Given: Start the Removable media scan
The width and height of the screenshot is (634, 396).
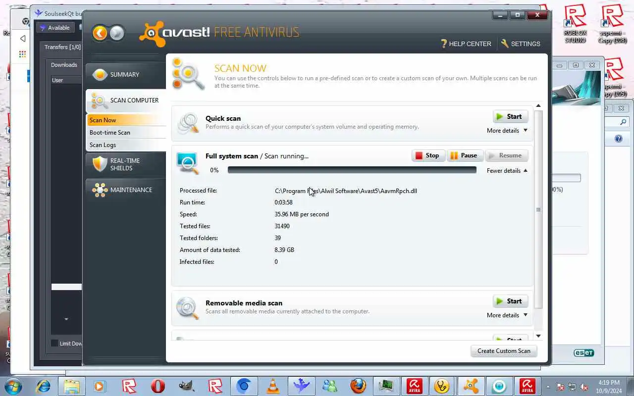Looking at the screenshot, I should [510, 301].
